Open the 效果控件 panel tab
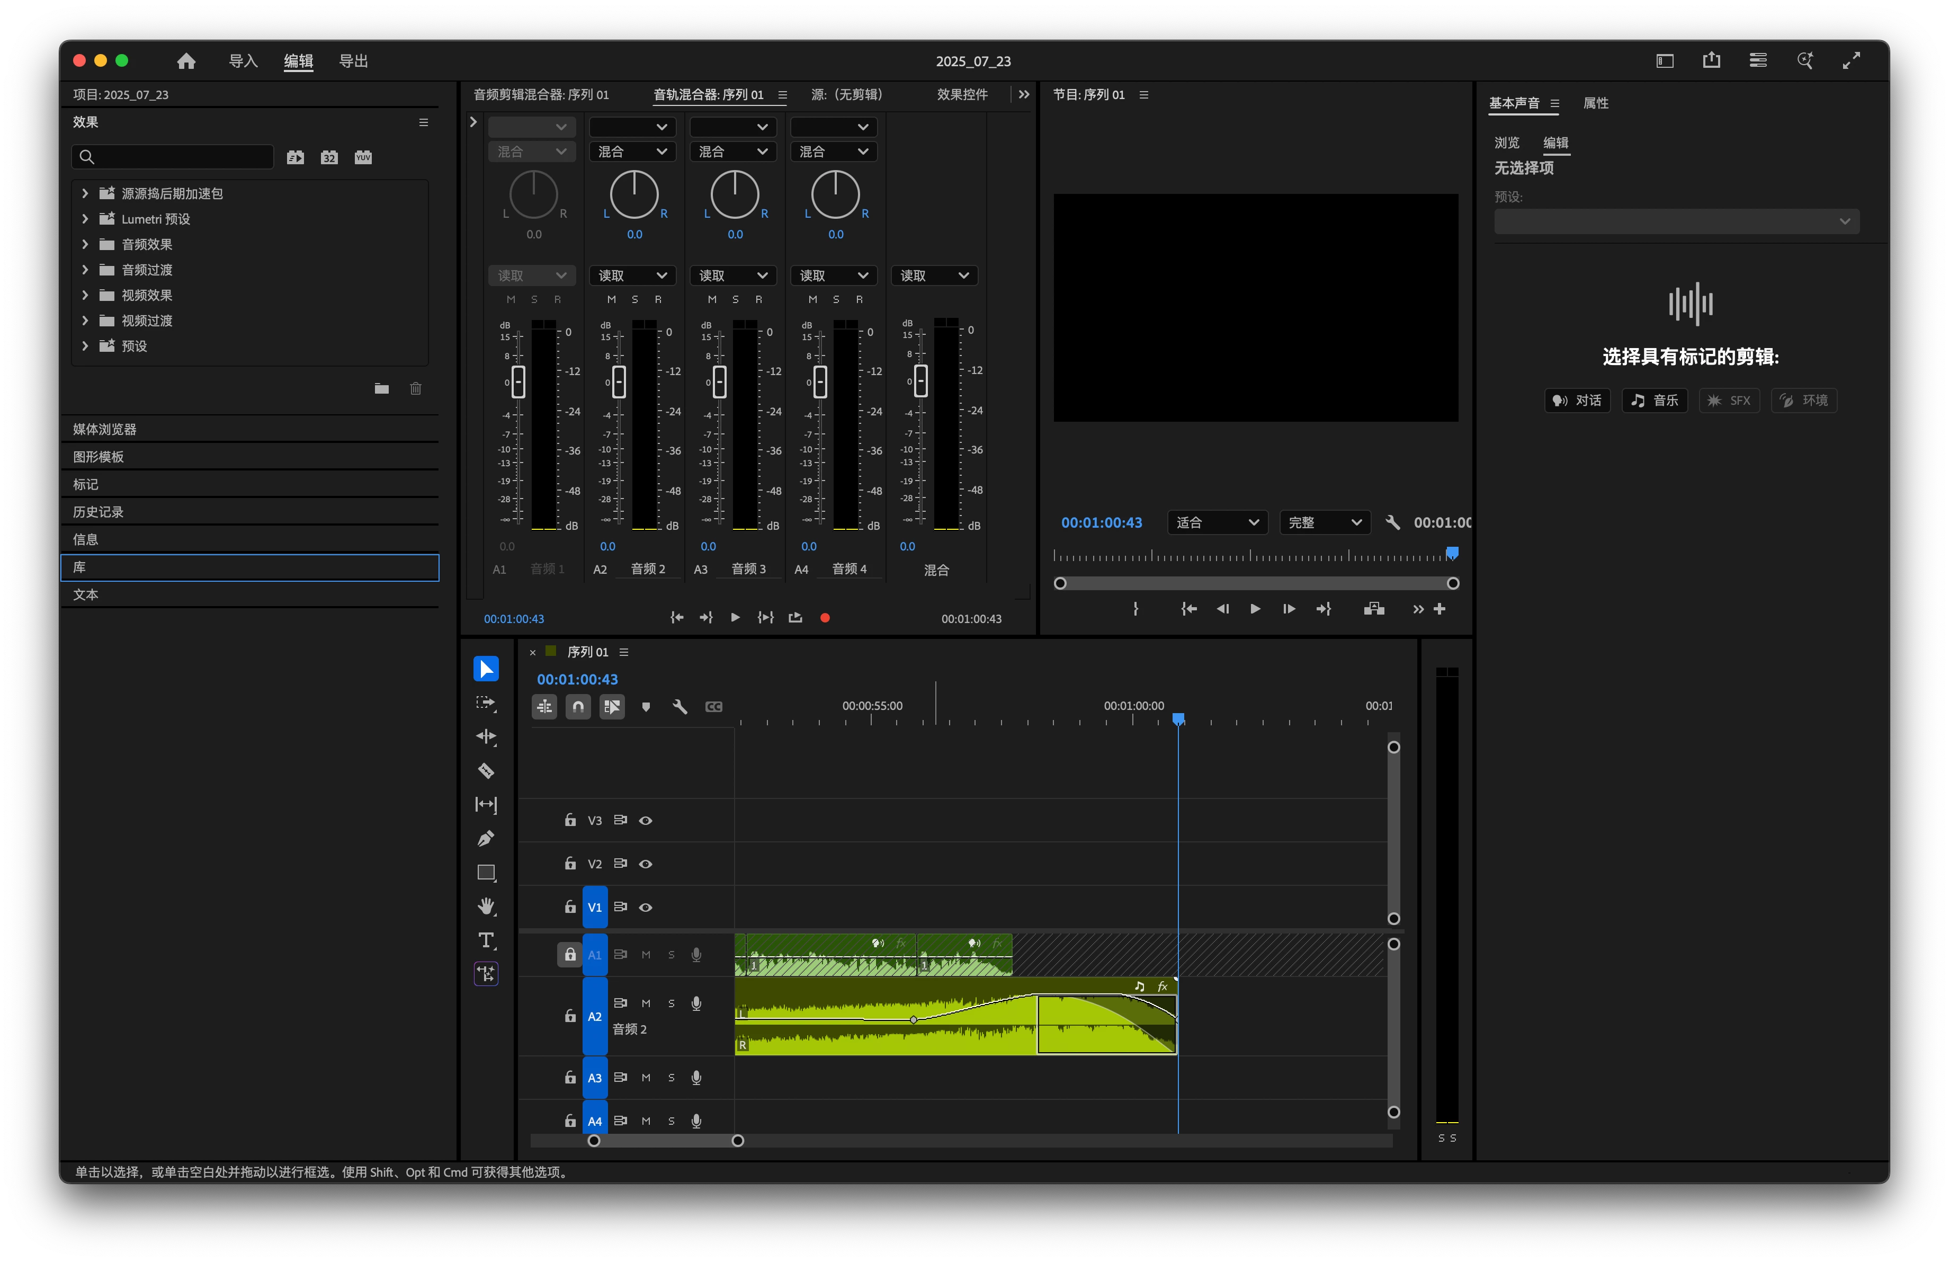 961,94
